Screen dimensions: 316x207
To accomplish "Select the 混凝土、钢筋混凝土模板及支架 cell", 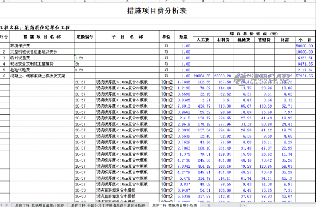I will tap(42, 76).
